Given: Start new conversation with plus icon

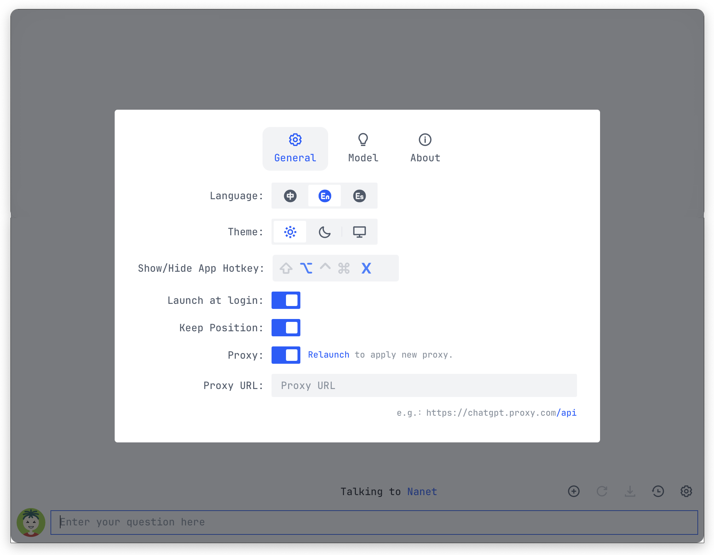Looking at the screenshot, I should [574, 491].
